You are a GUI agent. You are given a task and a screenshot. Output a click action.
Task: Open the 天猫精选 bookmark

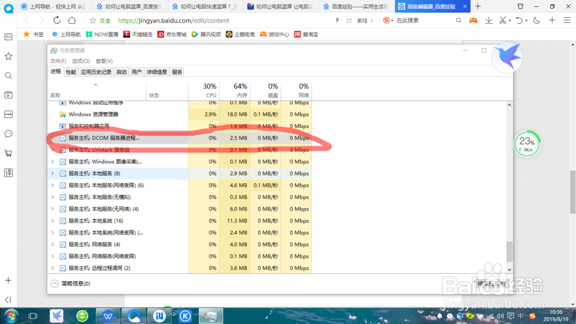coord(138,34)
